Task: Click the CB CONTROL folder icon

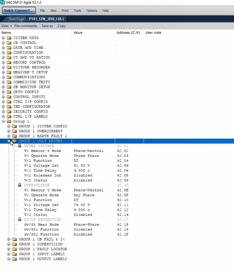Action: pyautogui.click(x=9, y=43)
